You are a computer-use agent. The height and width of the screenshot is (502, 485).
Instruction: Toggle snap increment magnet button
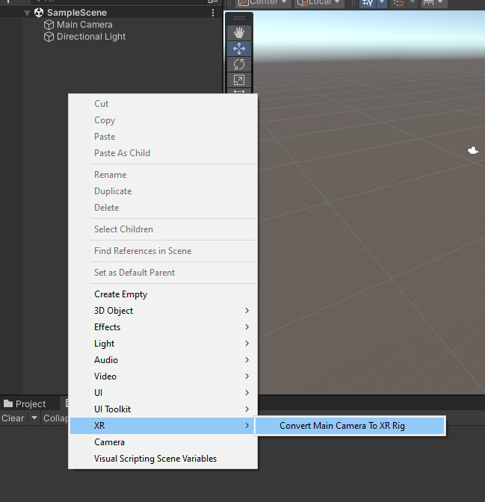click(398, 3)
